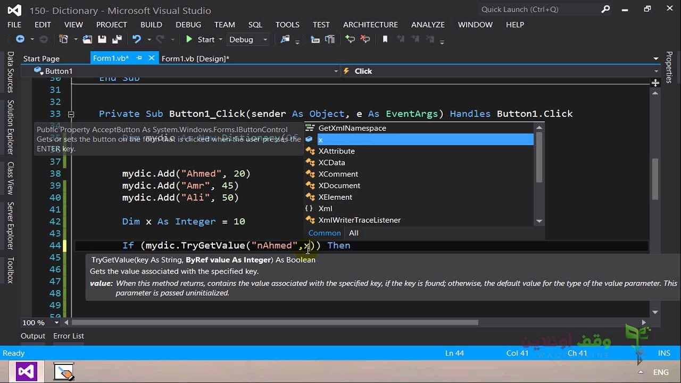Select the Common tab in IntelliSense list
Screen dimensions: 681x383
click(325, 233)
